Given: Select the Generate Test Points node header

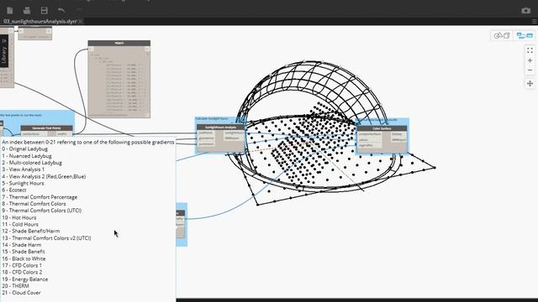Looking at the screenshot, I should coord(47,128).
